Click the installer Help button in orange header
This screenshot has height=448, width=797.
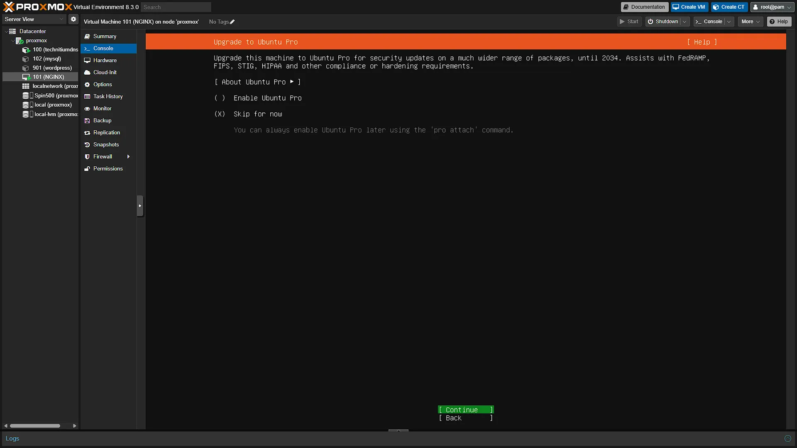pyautogui.click(x=702, y=42)
